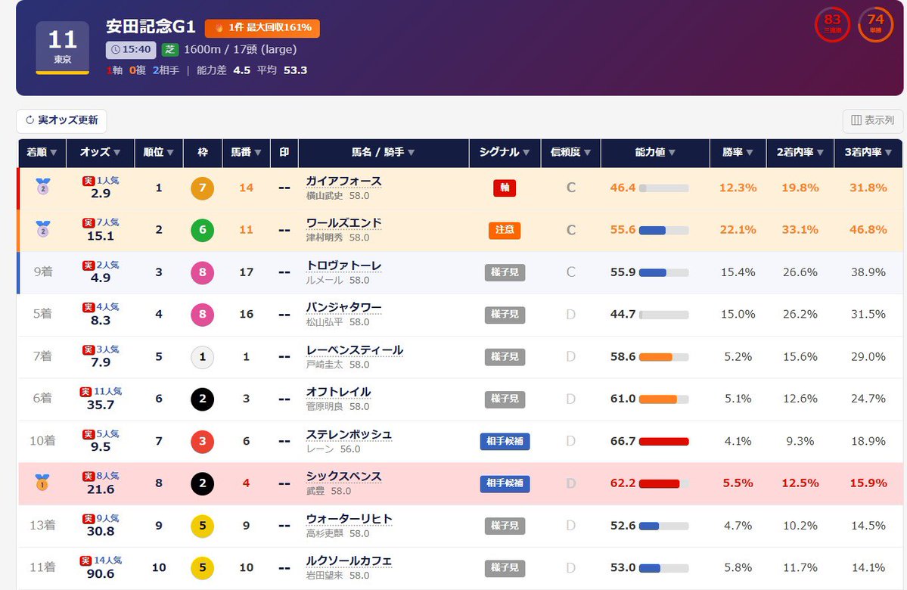907x590 pixels.
Task: Open horse ルクソールカフェ link
Action: point(349,561)
